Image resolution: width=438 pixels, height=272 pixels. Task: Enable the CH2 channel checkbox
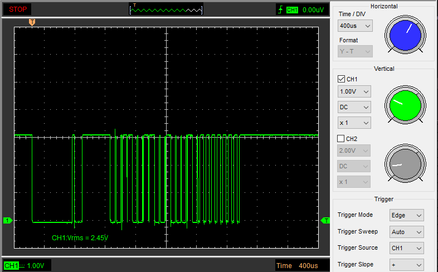(x=342, y=139)
